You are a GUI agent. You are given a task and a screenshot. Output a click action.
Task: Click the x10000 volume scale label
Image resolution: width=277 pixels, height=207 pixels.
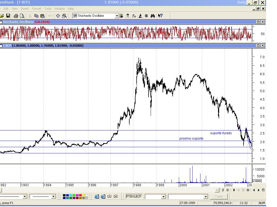click(257, 181)
